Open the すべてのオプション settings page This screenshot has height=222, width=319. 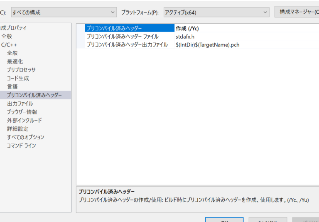[26, 137]
